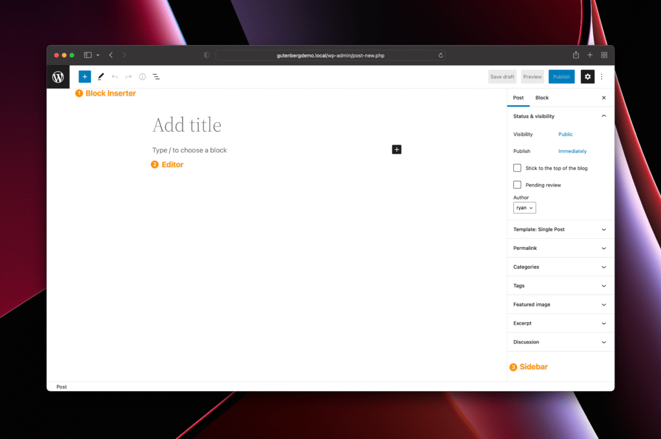Image resolution: width=661 pixels, height=439 pixels.
Task: Open the Author dropdown showing ryan
Action: [524, 208]
